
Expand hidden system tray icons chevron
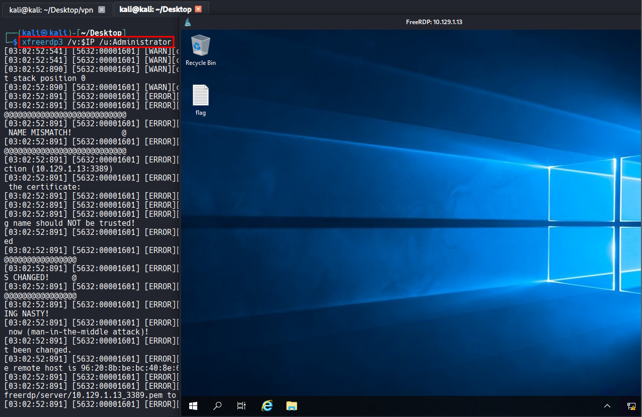point(607,406)
